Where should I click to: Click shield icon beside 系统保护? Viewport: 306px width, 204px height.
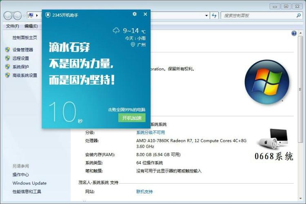pos(7,67)
